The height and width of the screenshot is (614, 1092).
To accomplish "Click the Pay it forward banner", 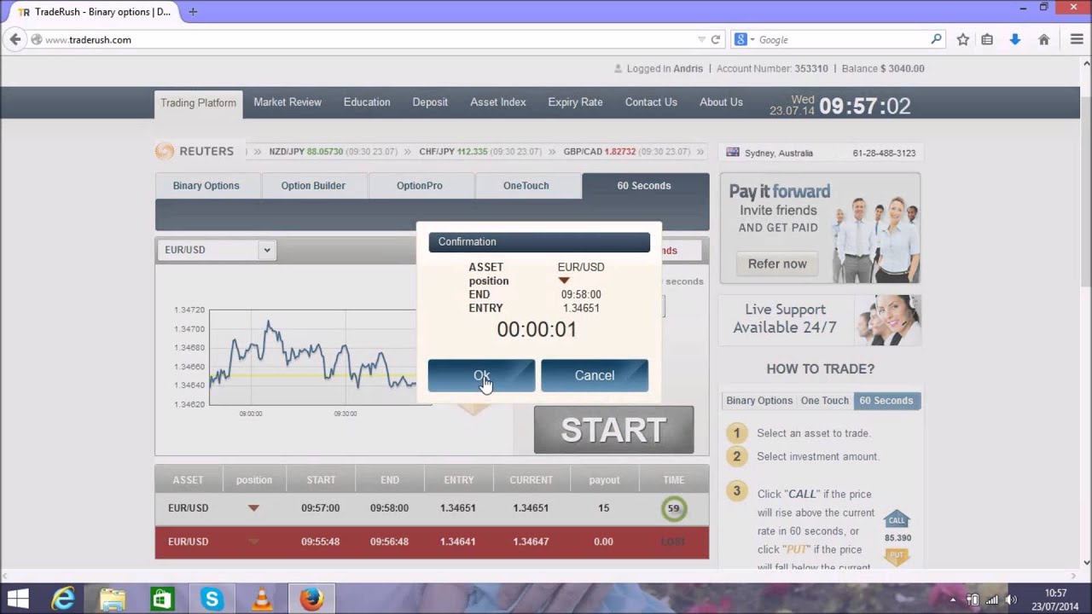I will 820,229.
